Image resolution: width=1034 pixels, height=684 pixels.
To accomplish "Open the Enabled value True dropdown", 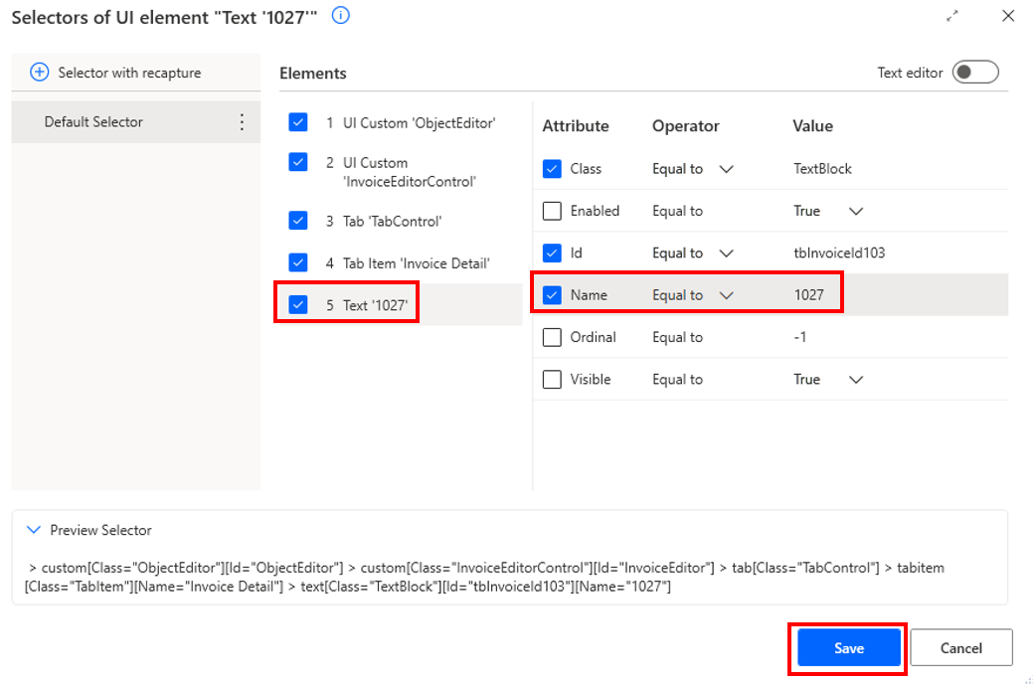I will pos(855,211).
